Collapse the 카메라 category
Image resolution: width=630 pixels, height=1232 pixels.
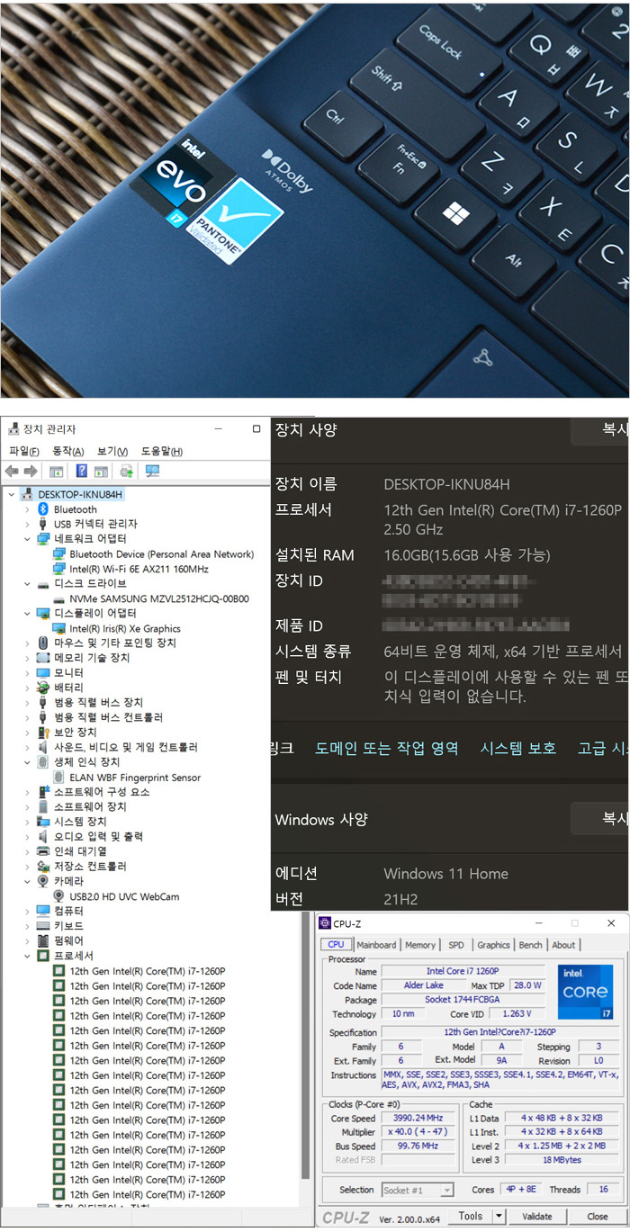click(x=28, y=882)
